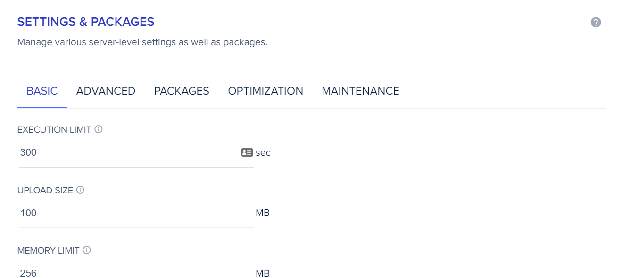622x278 pixels.
Task: Open the Packages tab
Action: click(182, 91)
